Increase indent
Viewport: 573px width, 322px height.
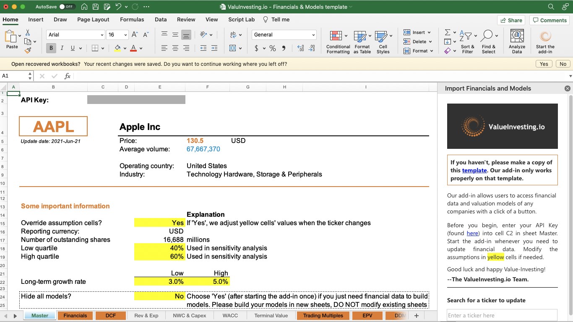pos(214,48)
